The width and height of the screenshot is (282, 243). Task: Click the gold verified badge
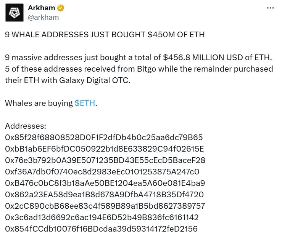[x=61, y=8]
